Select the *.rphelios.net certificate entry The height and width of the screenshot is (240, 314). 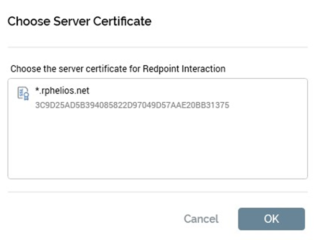62,90
